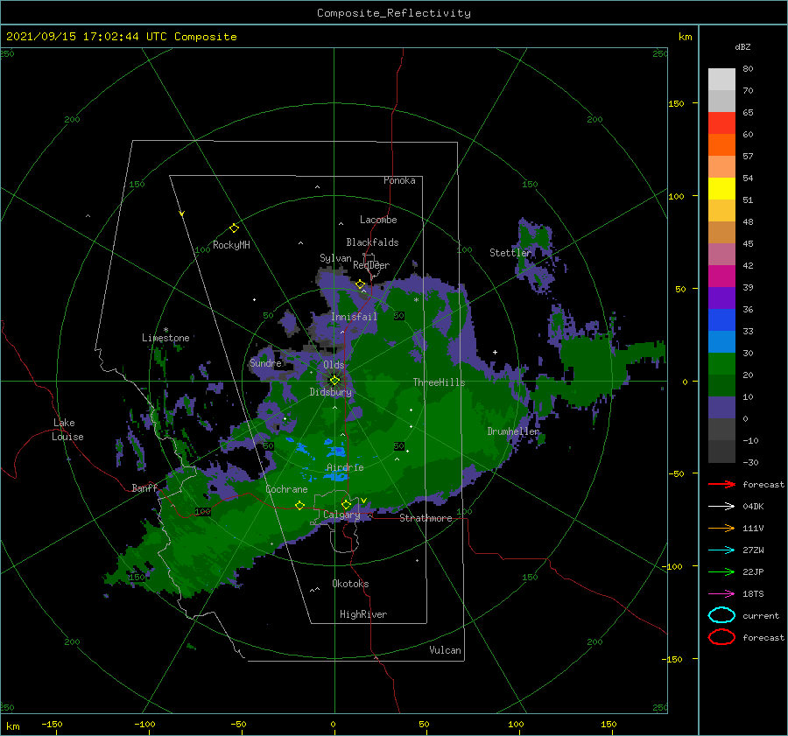Select the 0 dBZ purple color swatch
This screenshot has height=736, width=788.
pos(721,408)
